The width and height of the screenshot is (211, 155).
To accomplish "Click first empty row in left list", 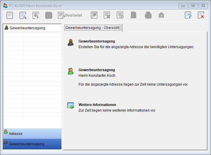I will [32, 35].
